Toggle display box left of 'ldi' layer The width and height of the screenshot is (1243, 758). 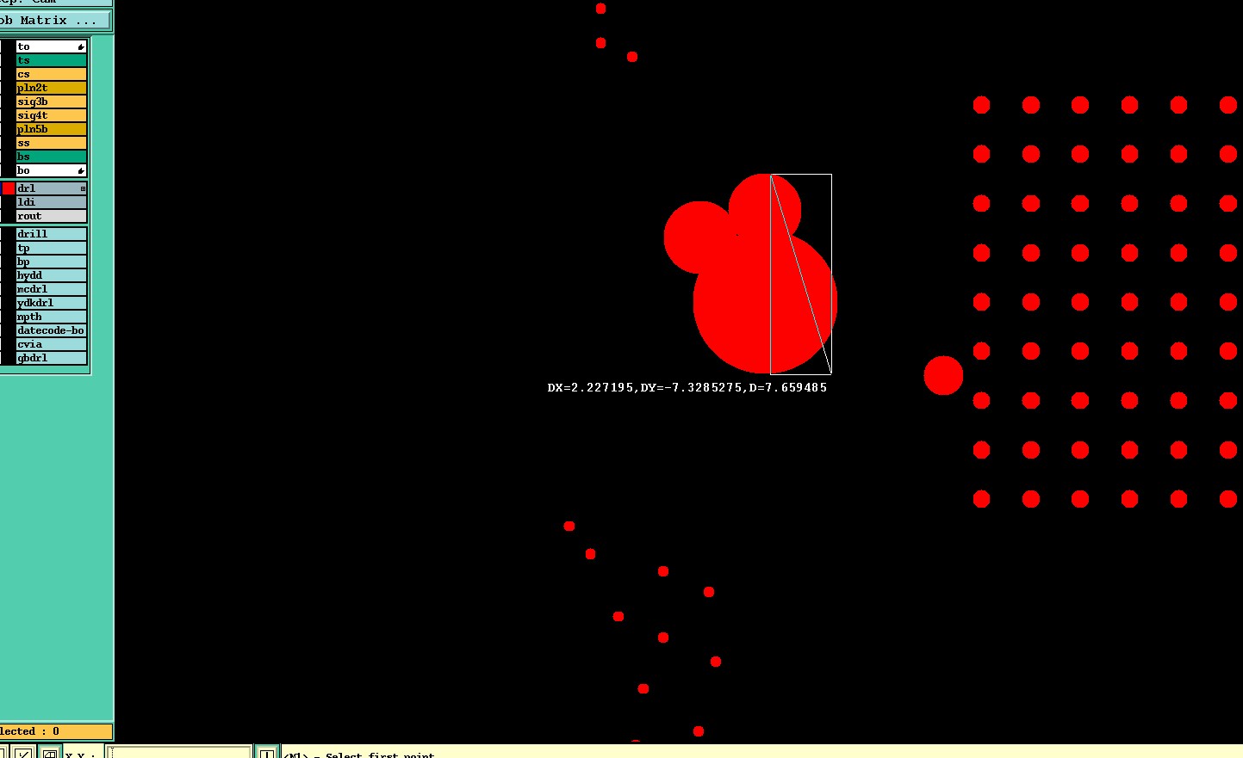[x=9, y=202]
